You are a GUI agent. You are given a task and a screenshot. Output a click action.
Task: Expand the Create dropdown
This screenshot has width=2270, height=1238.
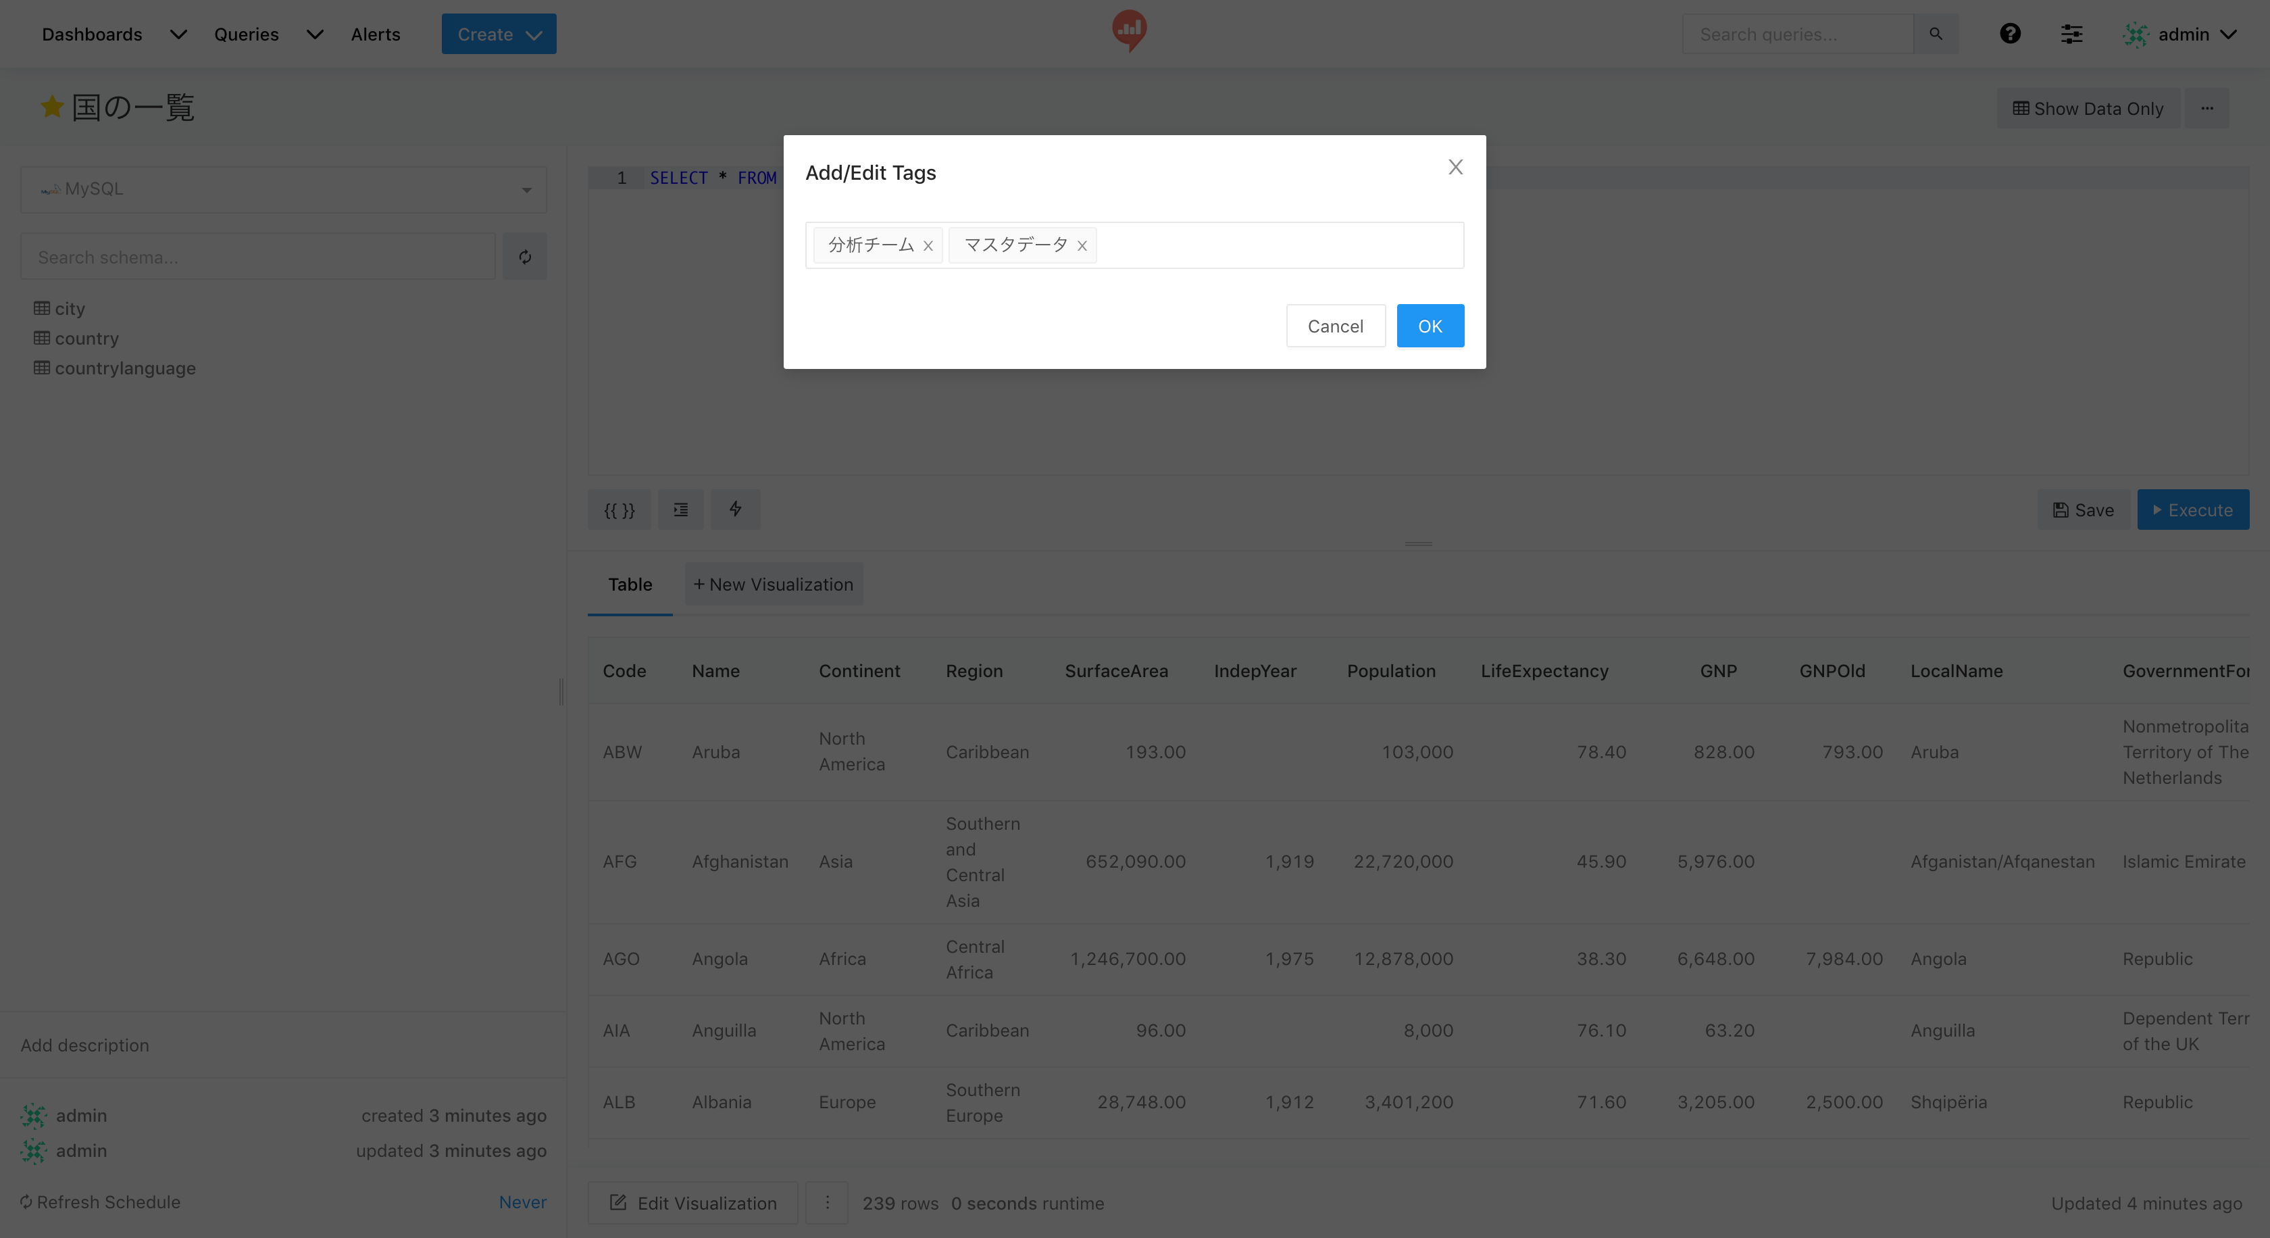click(499, 34)
